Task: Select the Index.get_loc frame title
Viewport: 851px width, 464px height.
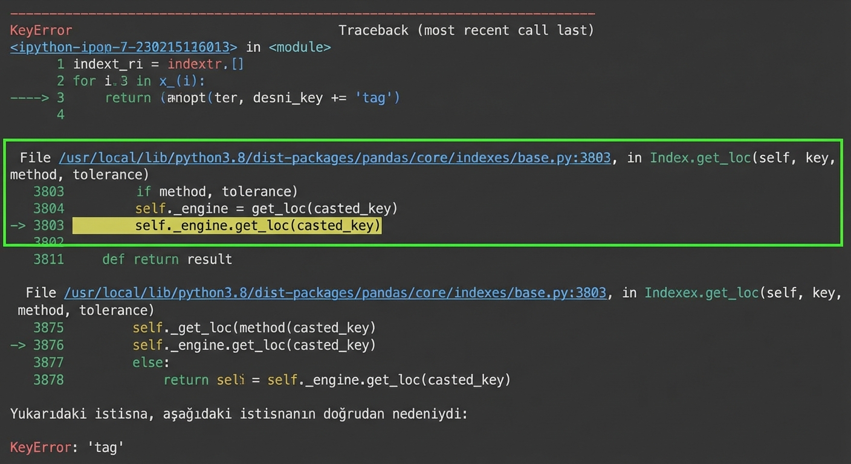Action: tap(701, 158)
